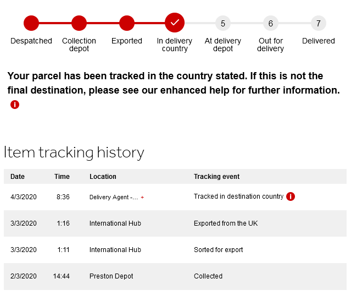Select the Sorted for export event
Viewport: 351px width, 295px height.
[x=218, y=250]
